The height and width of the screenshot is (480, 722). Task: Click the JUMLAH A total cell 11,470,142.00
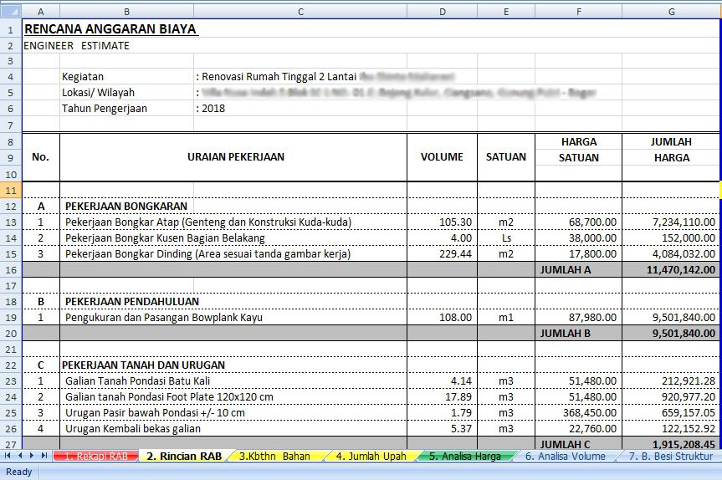(x=671, y=269)
